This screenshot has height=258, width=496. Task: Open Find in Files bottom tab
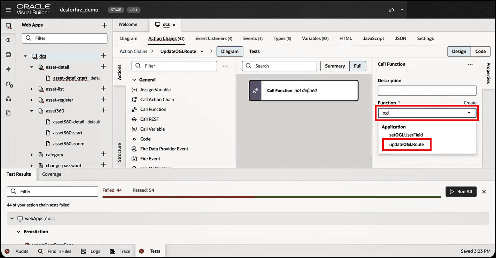click(x=55, y=251)
